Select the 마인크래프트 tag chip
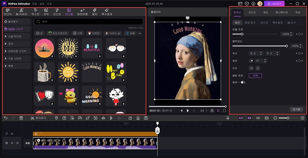This screenshot has height=158, width=308. click(58, 33)
